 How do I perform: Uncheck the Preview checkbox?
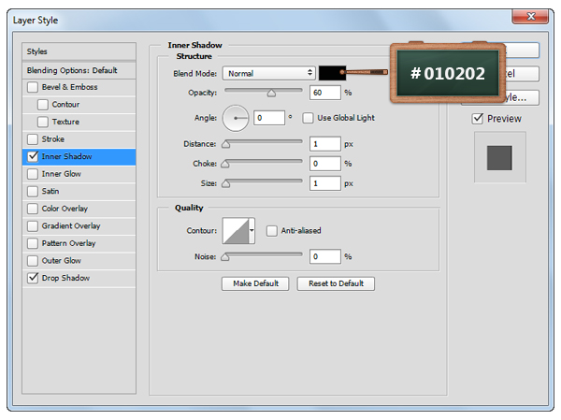[x=478, y=119]
